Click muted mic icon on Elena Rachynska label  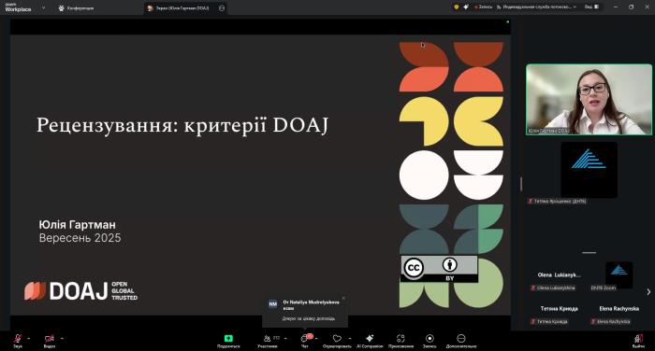tap(593, 321)
